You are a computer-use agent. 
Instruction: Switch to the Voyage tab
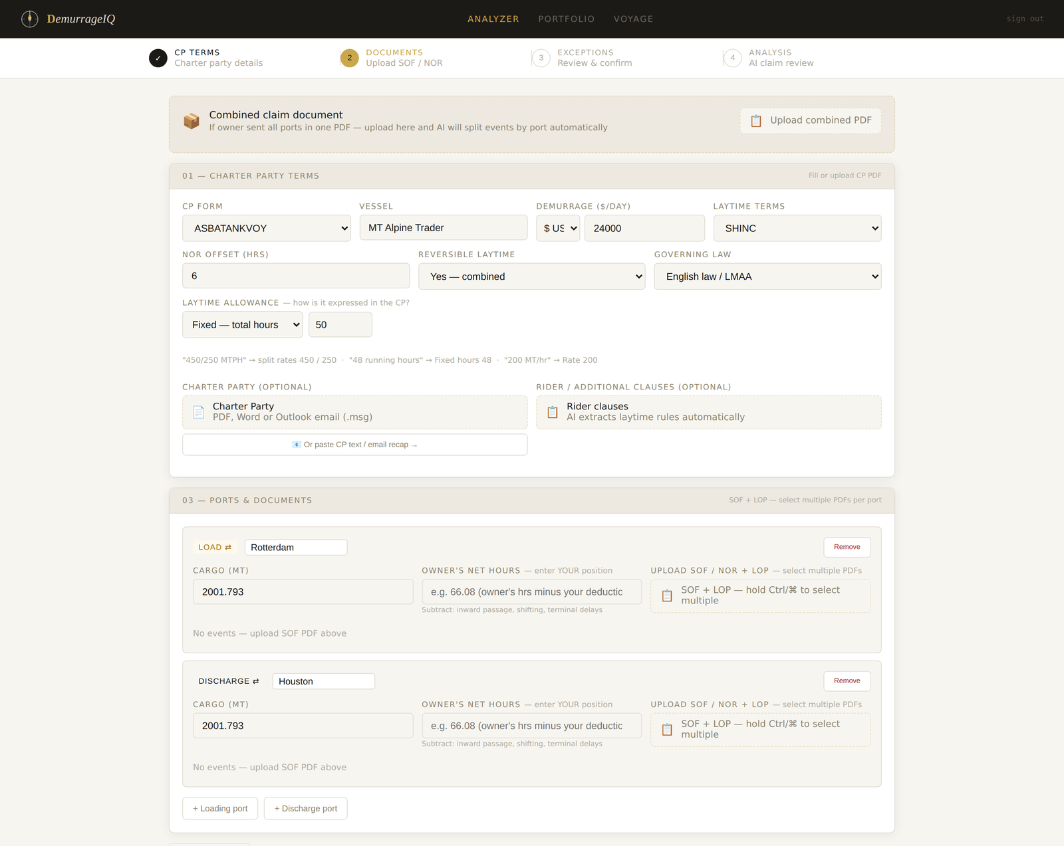[x=634, y=19]
